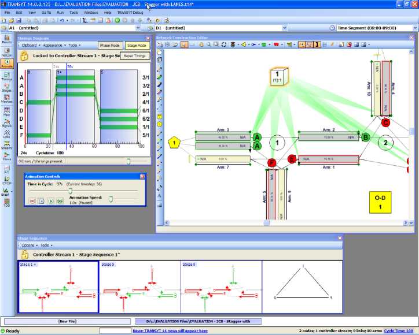The height and width of the screenshot is (335, 419).
Task: Switch to the [New File] document tab
Action: (67, 321)
